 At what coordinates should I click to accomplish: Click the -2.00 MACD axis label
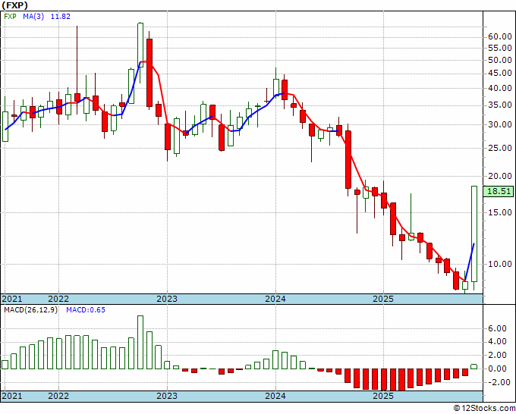tap(498, 382)
